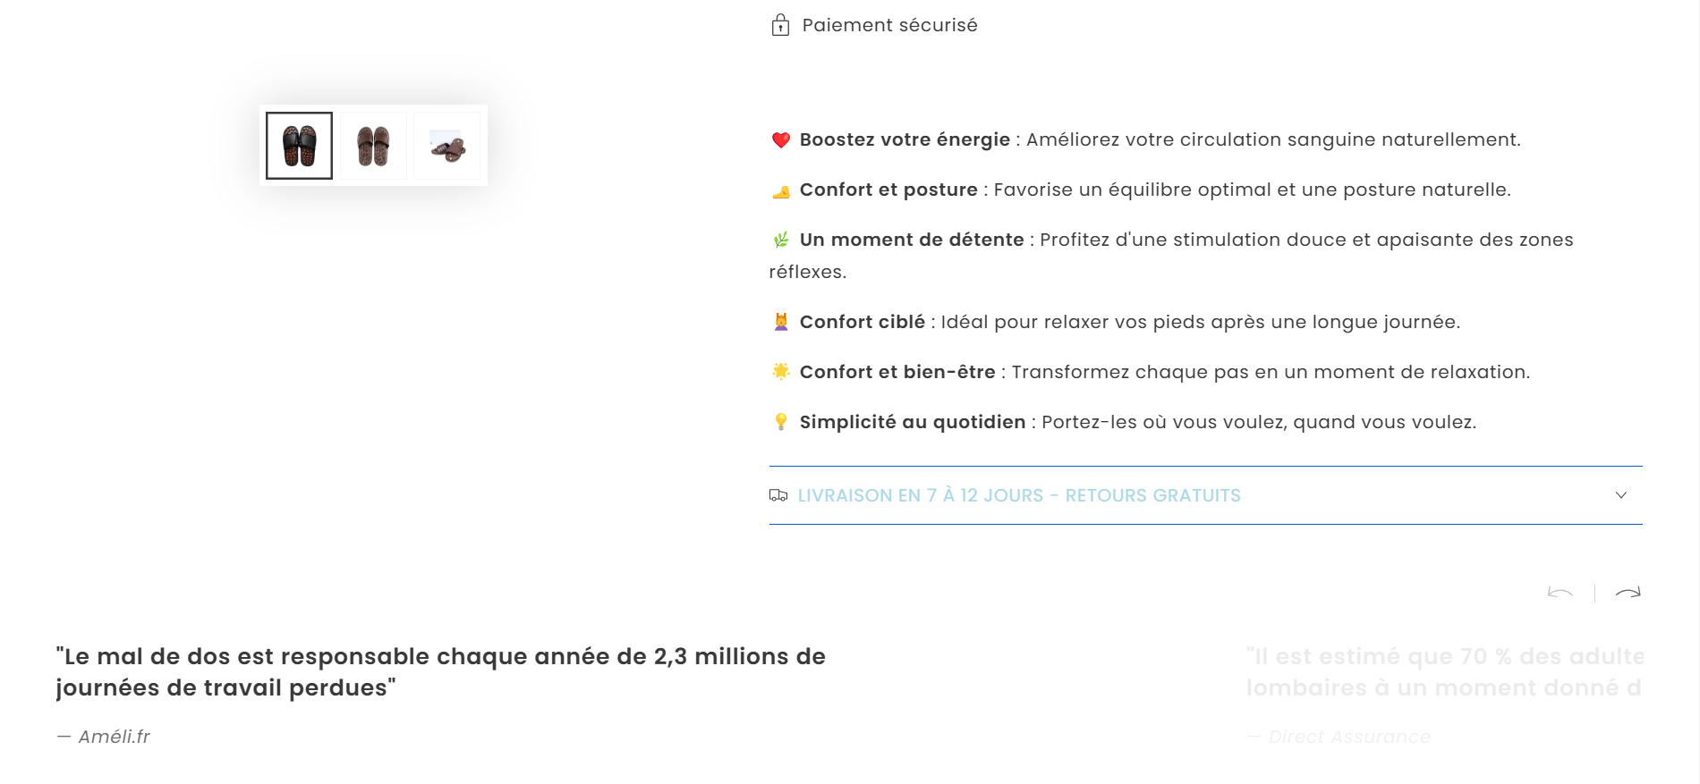Screen dimensions: 1700x784
Task: Click the massage person emoji icon
Action: pyautogui.click(x=781, y=322)
